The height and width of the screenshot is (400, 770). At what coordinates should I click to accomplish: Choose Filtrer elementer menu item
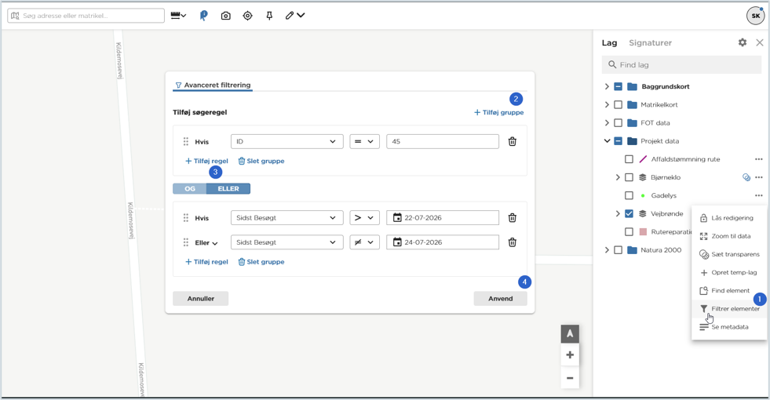pyautogui.click(x=728, y=309)
